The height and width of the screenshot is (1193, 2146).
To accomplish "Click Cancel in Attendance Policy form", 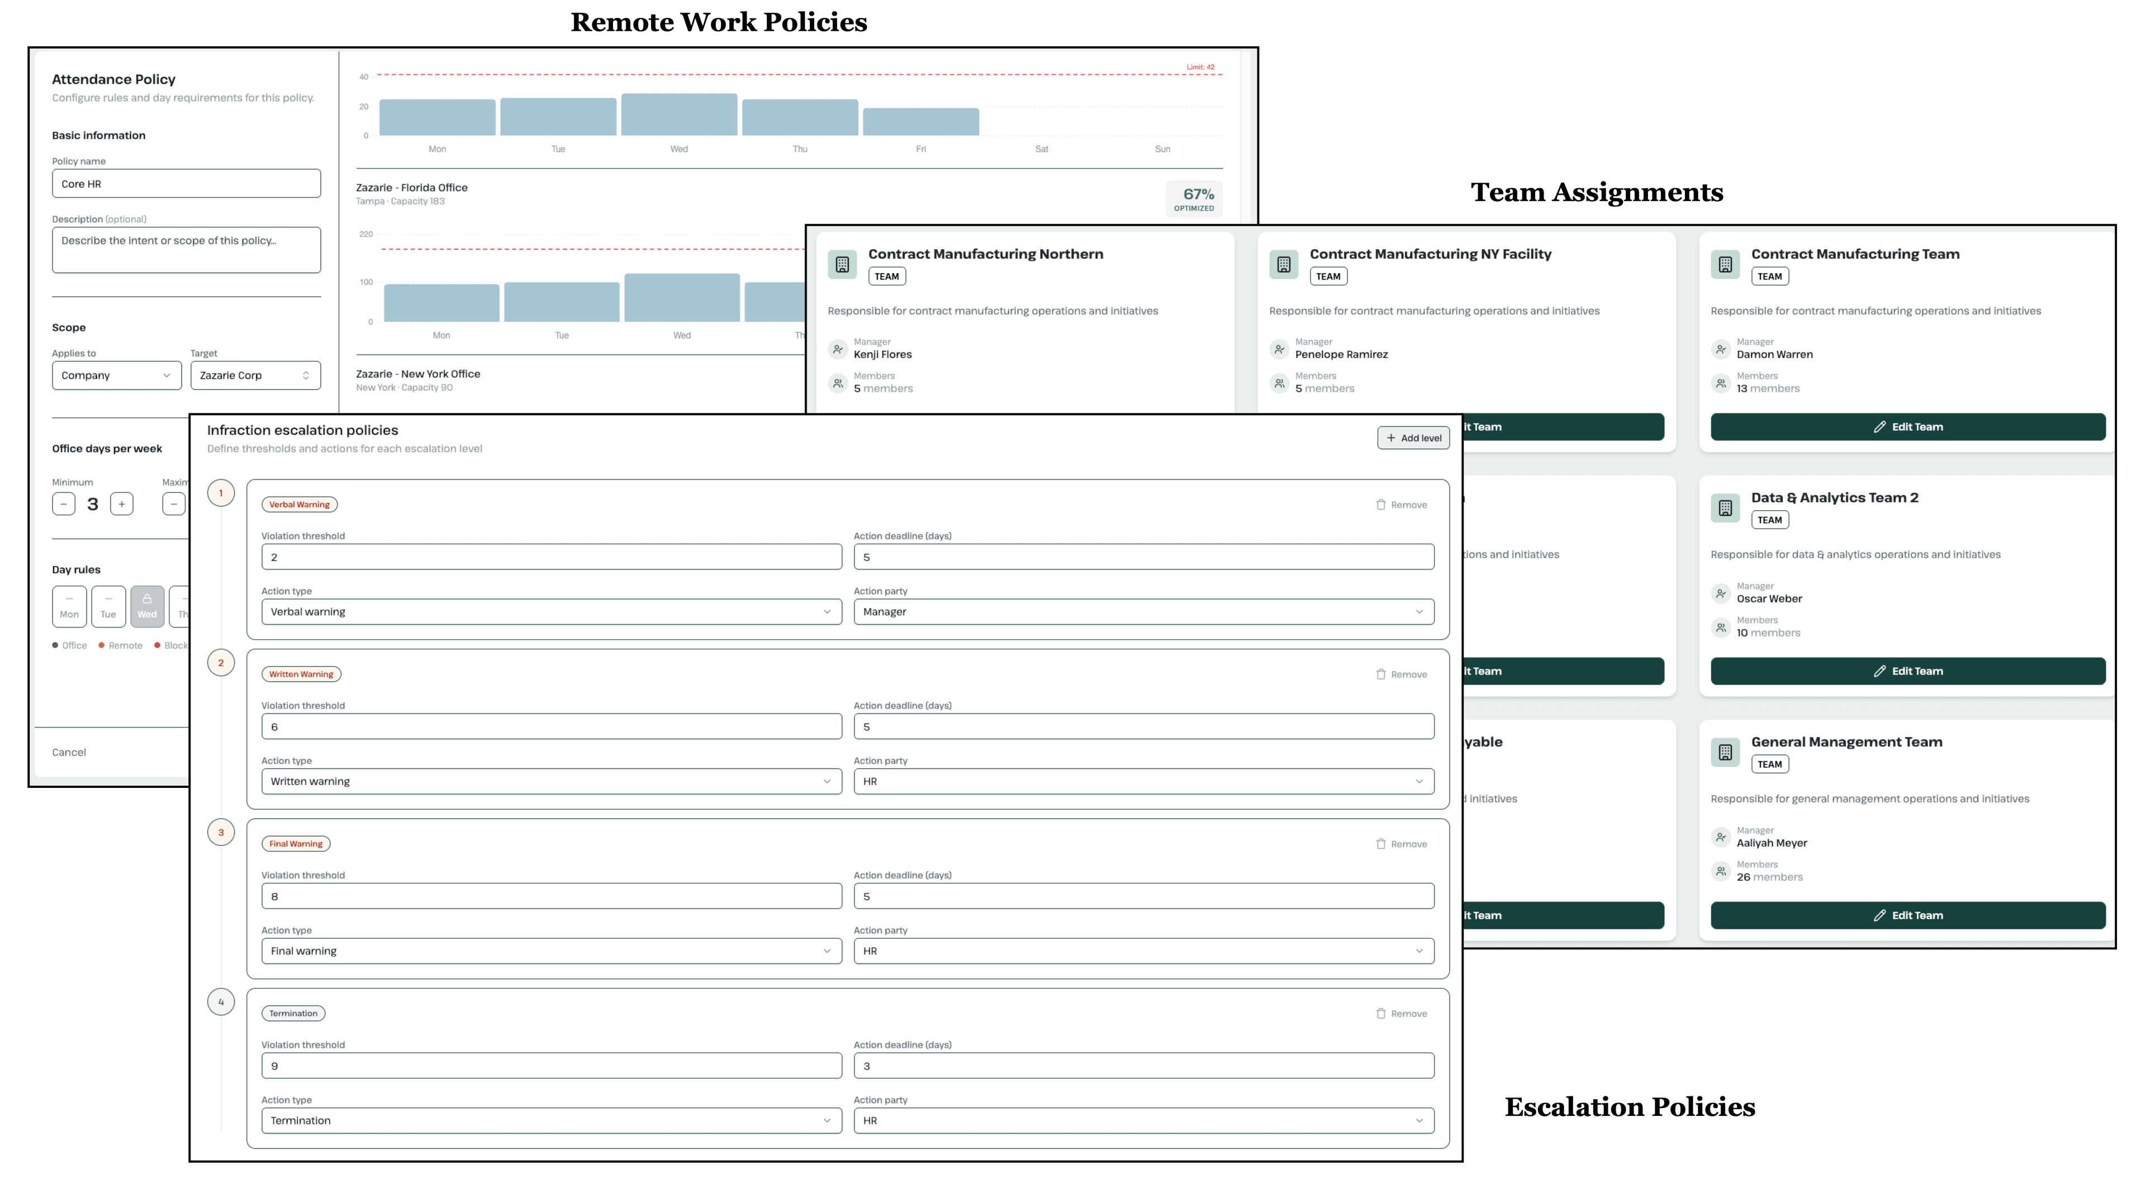I will coord(69,752).
